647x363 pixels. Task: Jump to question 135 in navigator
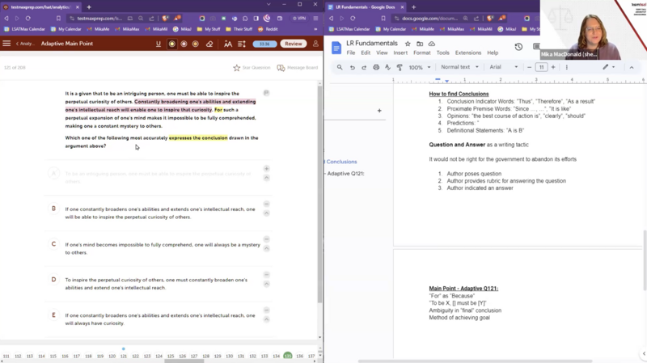(287, 356)
